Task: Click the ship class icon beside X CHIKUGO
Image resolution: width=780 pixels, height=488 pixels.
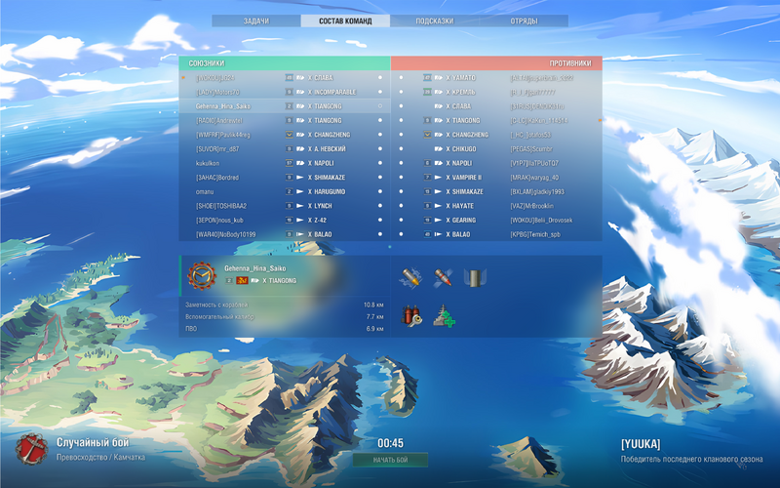Action: click(439, 149)
